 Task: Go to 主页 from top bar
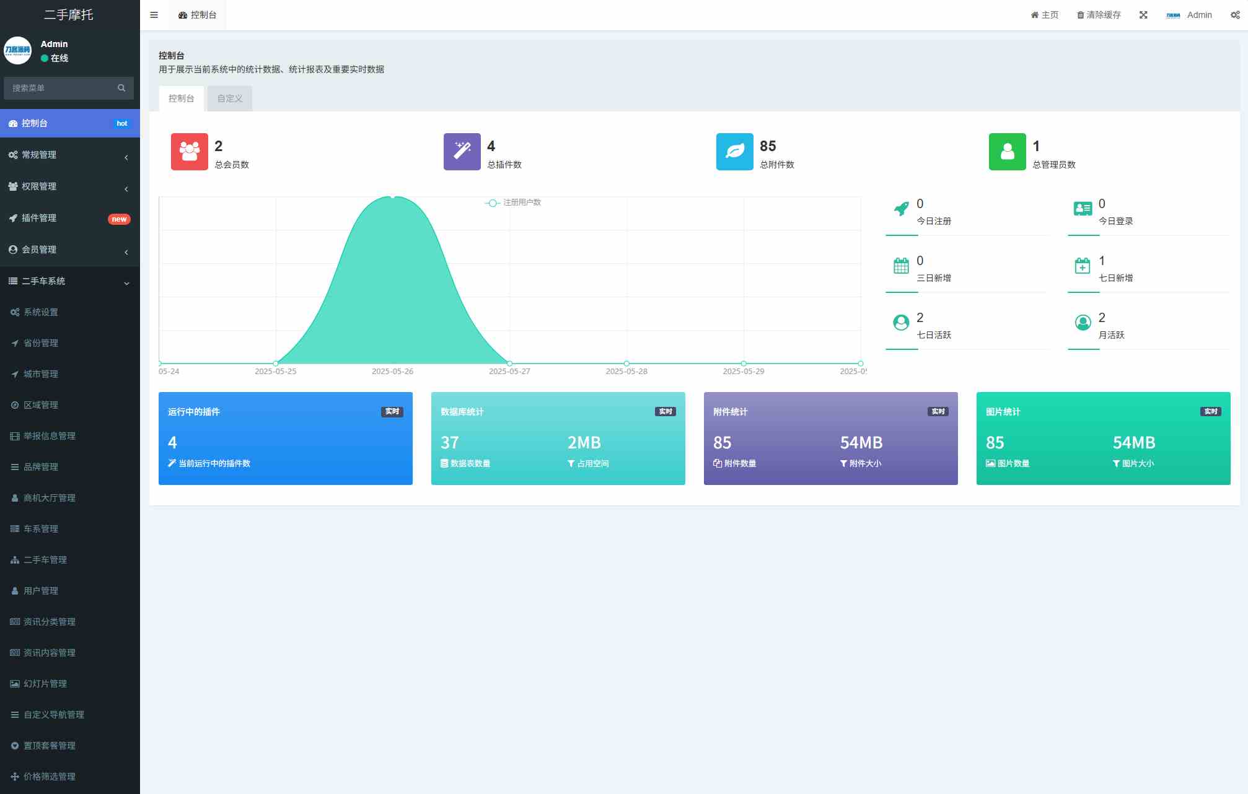tap(1045, 15)
